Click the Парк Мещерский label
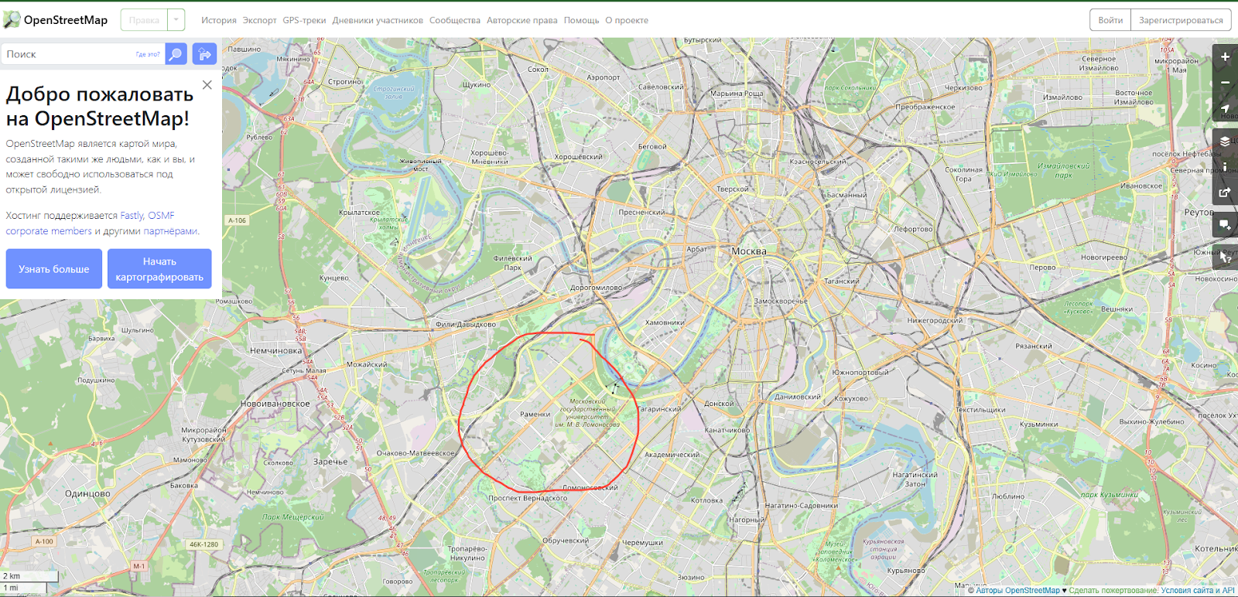This screenshot has width=1238, height=597. [x=292, y=517]
